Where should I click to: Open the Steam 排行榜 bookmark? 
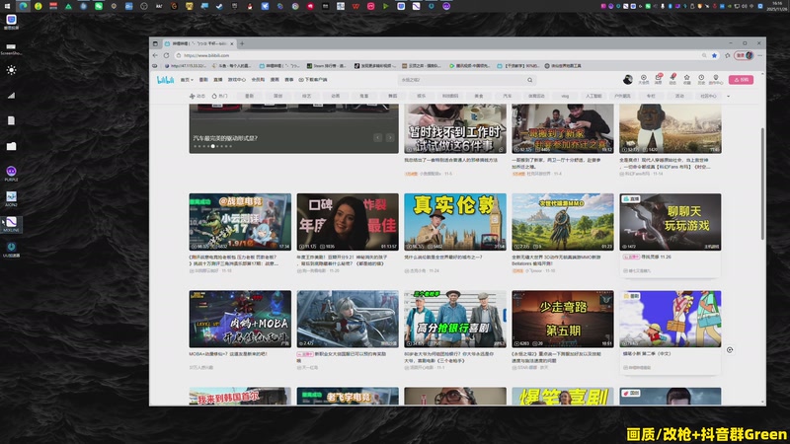point(325,66)
